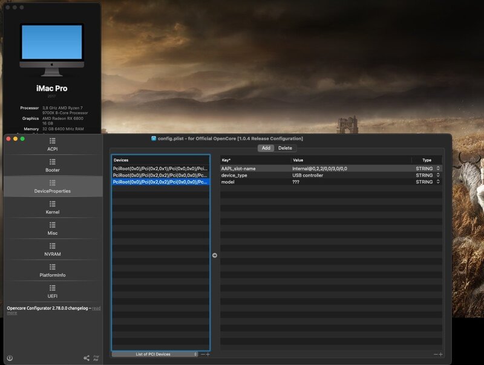Select the first PciRoot device entry
This screenshot has width=484, height=365.
tap(160, 168)
